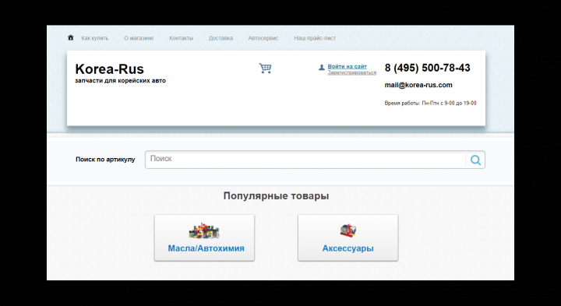Click the Время работы hours text
The height and width of the screenshot is (306, 561).
[430, 104]
